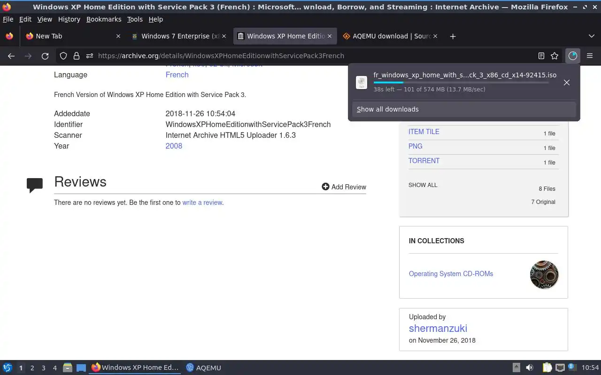The image size is (601, 375).
Task: Open the TORRENT download option
Action: 424,161
